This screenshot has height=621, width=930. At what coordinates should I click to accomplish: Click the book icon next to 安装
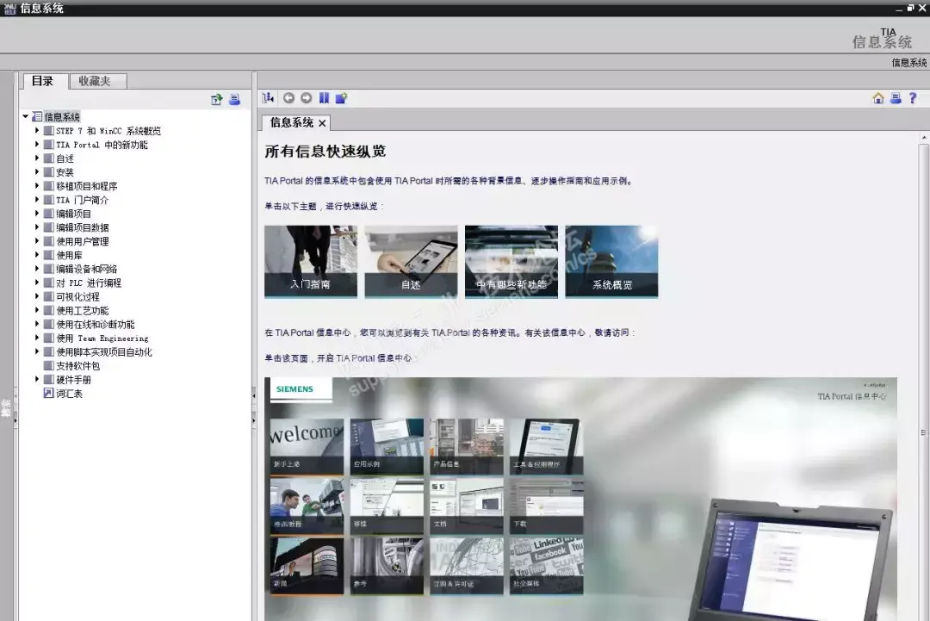(x=48, y=172)
